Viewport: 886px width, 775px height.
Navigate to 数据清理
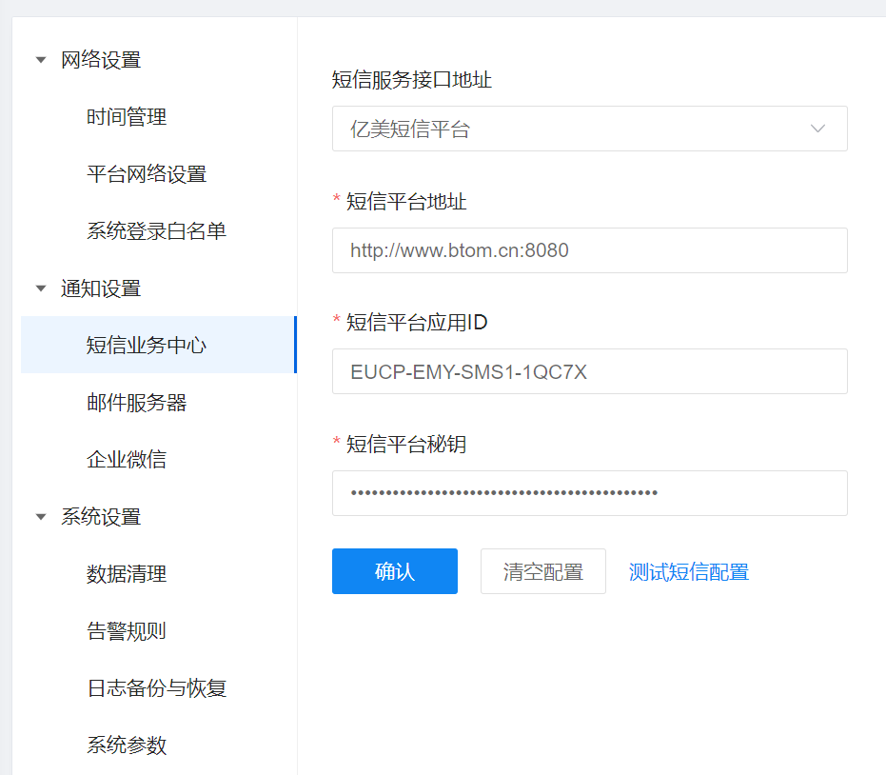tap(127, 574)
